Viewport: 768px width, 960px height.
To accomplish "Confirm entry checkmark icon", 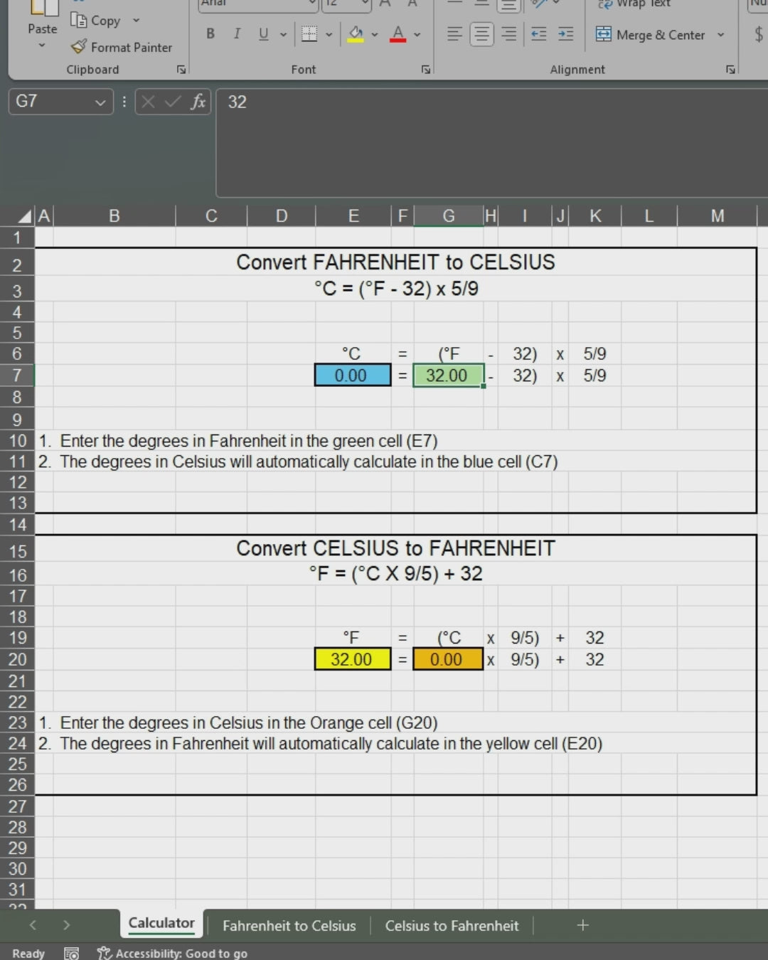I will click(x=172, y=102).
